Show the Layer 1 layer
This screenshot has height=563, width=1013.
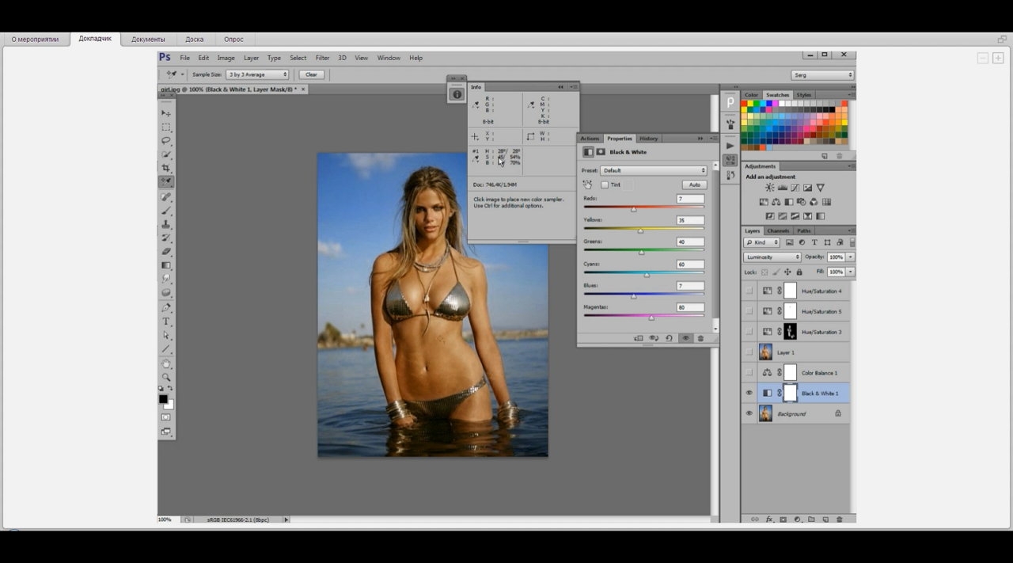point(749,352)
